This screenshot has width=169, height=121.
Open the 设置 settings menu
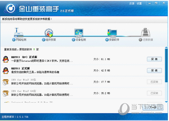(139, 4)
